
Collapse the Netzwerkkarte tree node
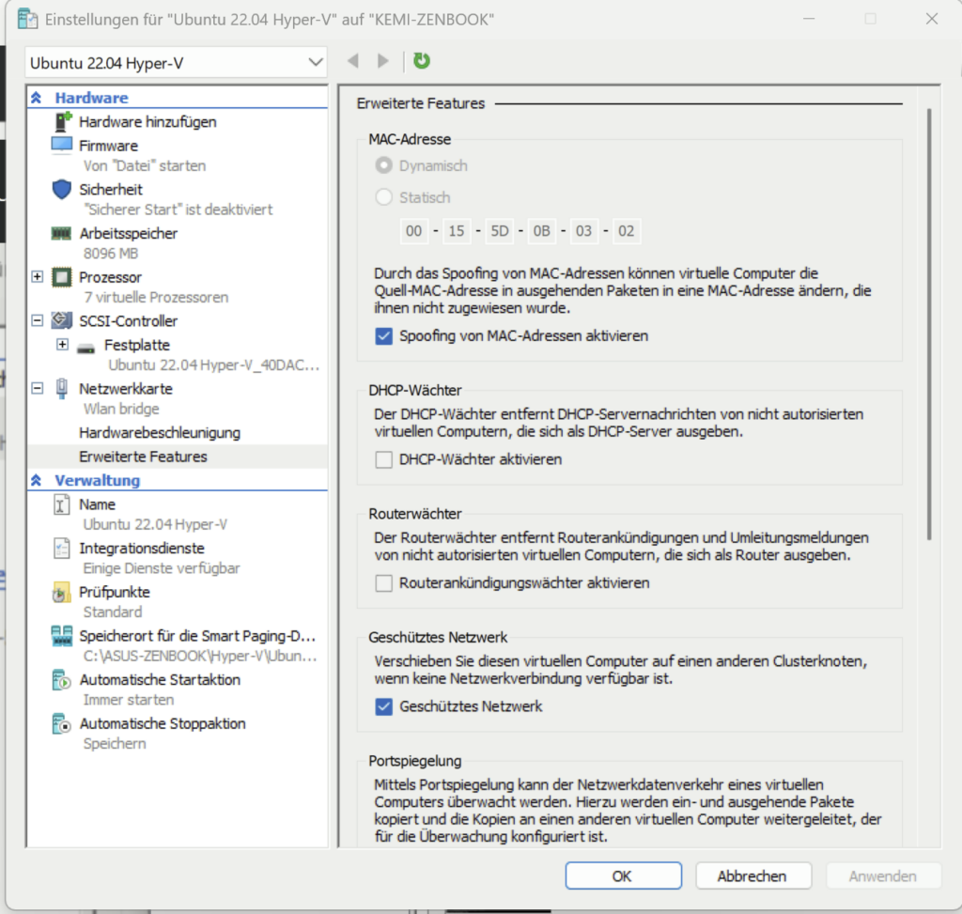click(x=37, y=388)
